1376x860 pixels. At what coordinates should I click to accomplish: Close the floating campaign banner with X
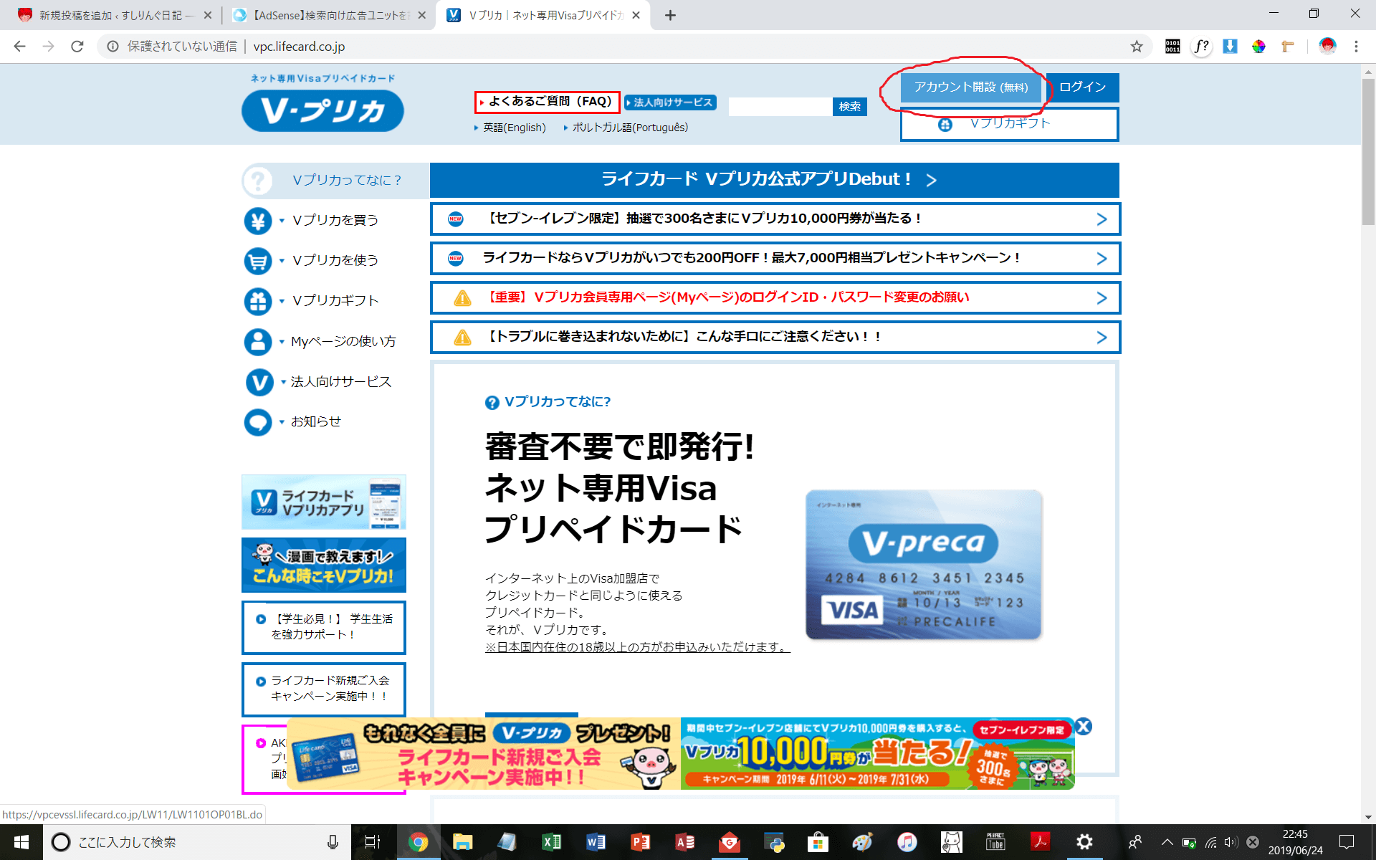click(1084, 726)
